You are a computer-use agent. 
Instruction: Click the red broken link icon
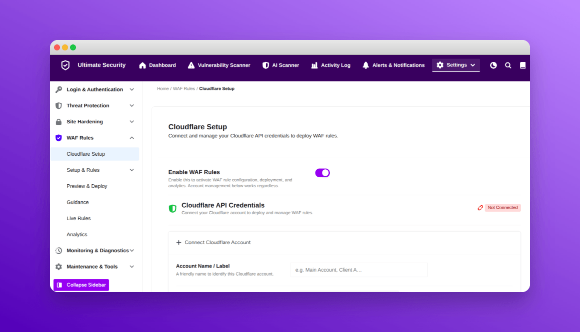[480, 208]
